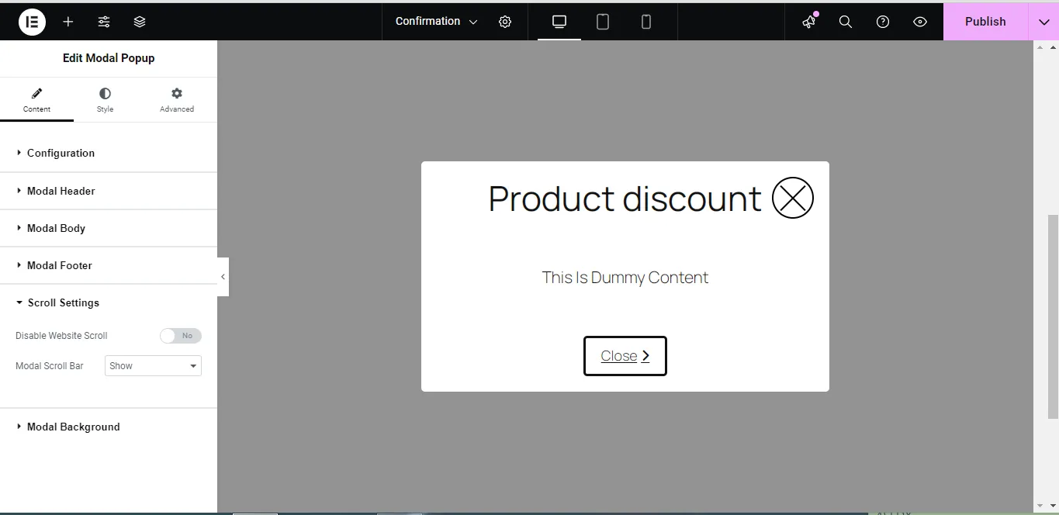The height and width of the screenshot is (515, 1059).
Task: Open the Elementor logo menu
Action: [32, 22]
